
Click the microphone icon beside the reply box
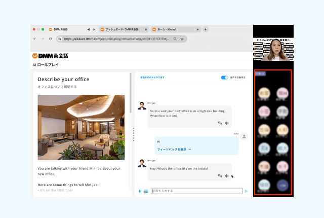point(140,191)
